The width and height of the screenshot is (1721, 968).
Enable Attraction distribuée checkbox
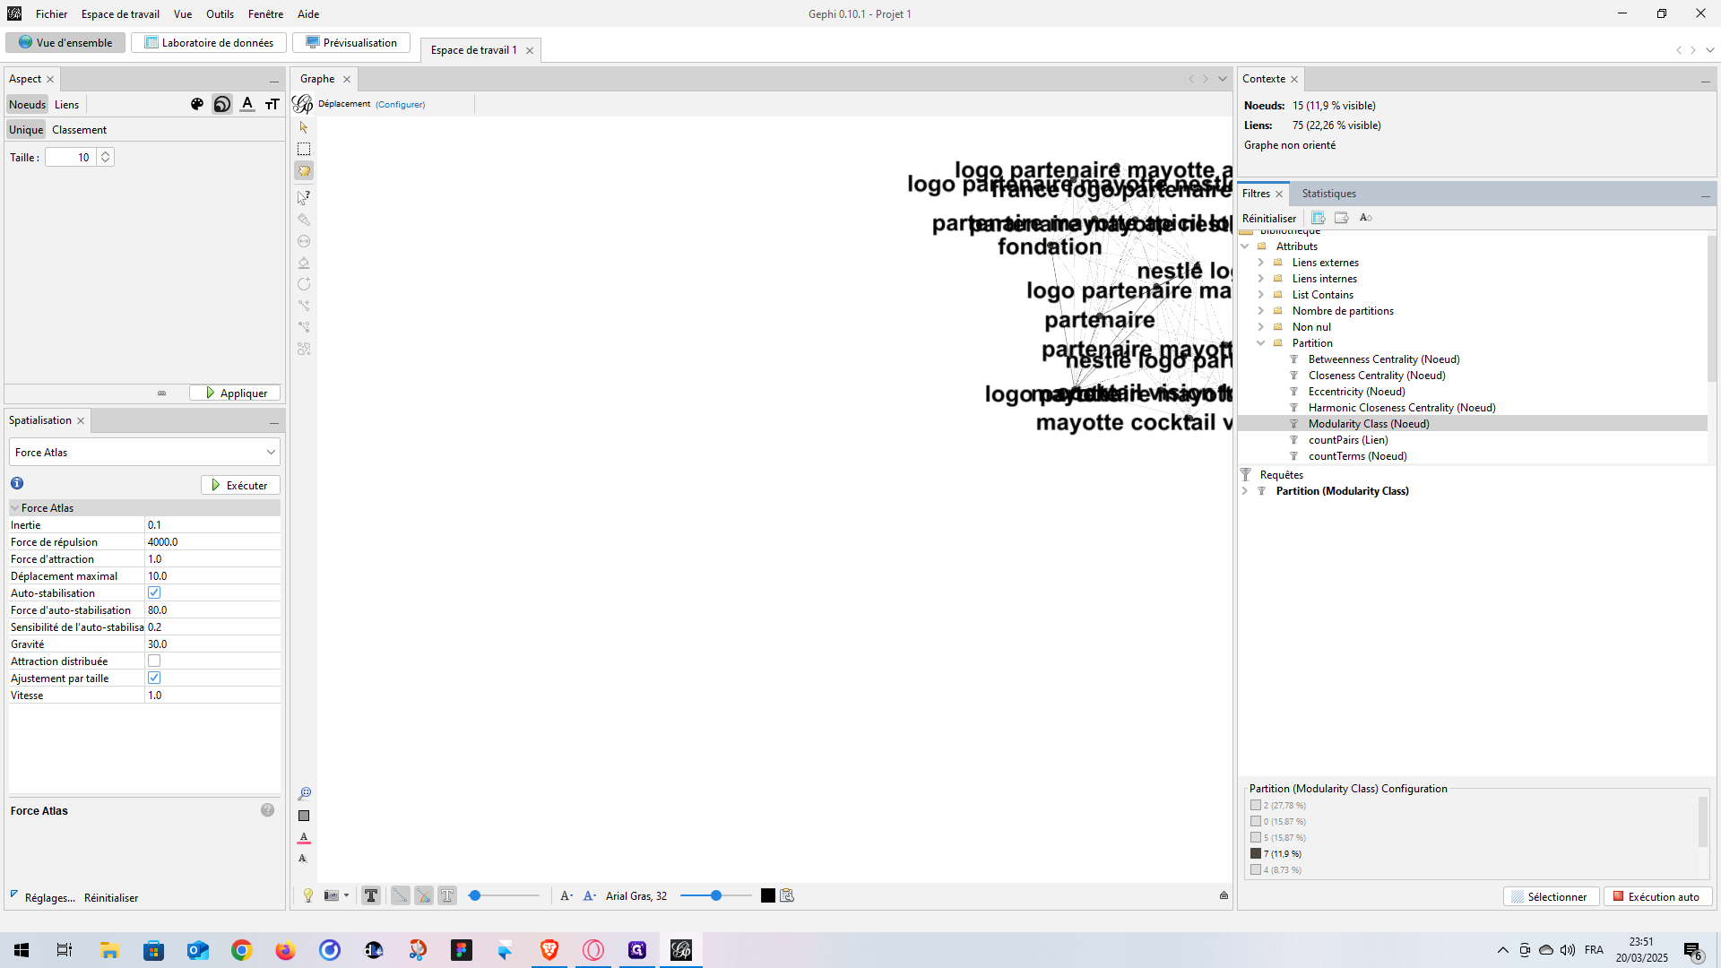[x=154, y=661]
